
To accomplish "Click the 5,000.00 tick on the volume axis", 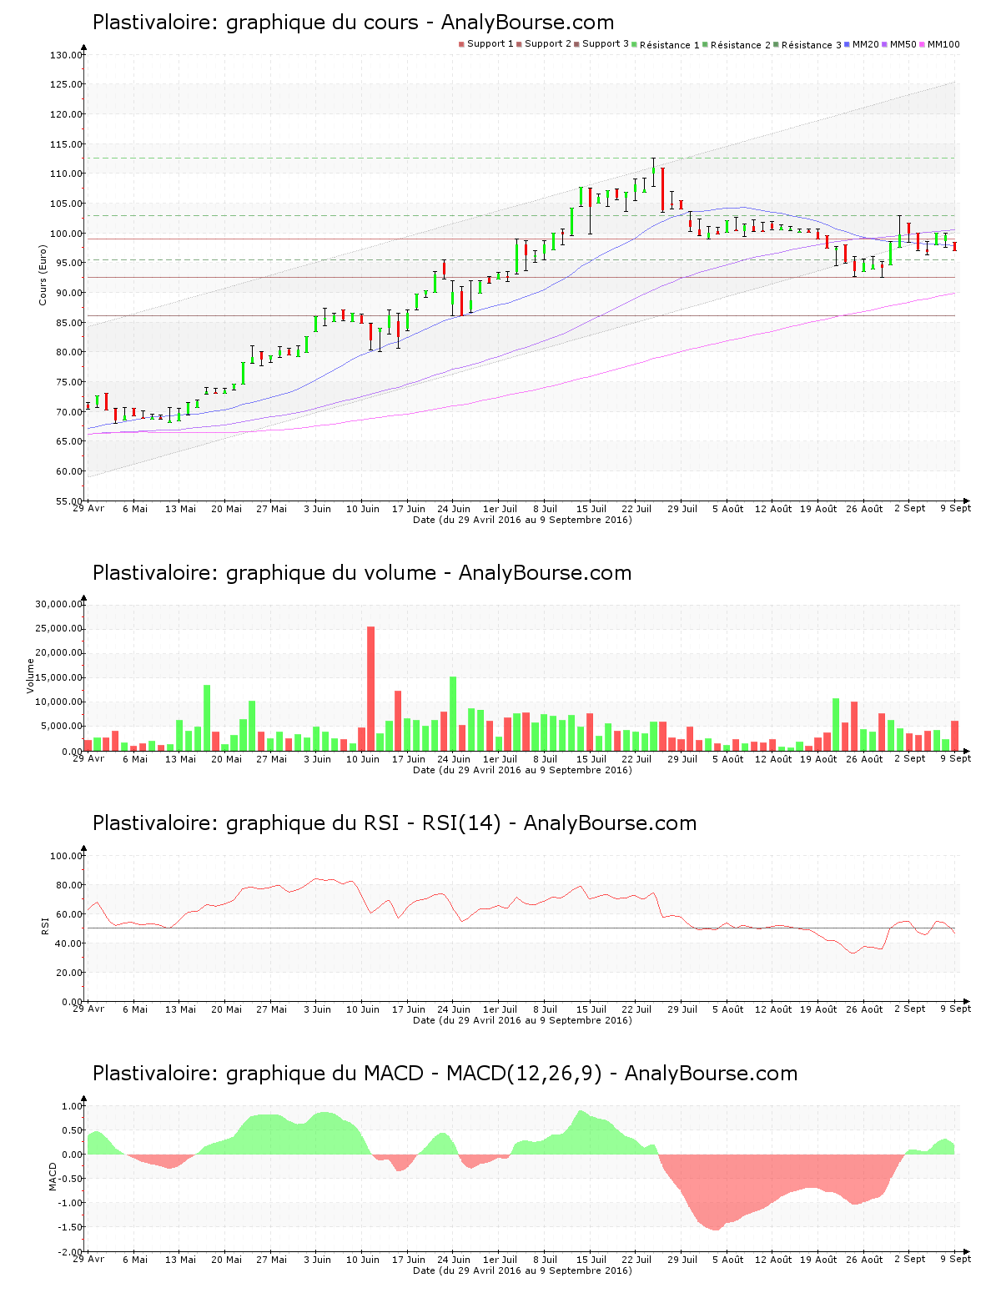I will 61,727.
